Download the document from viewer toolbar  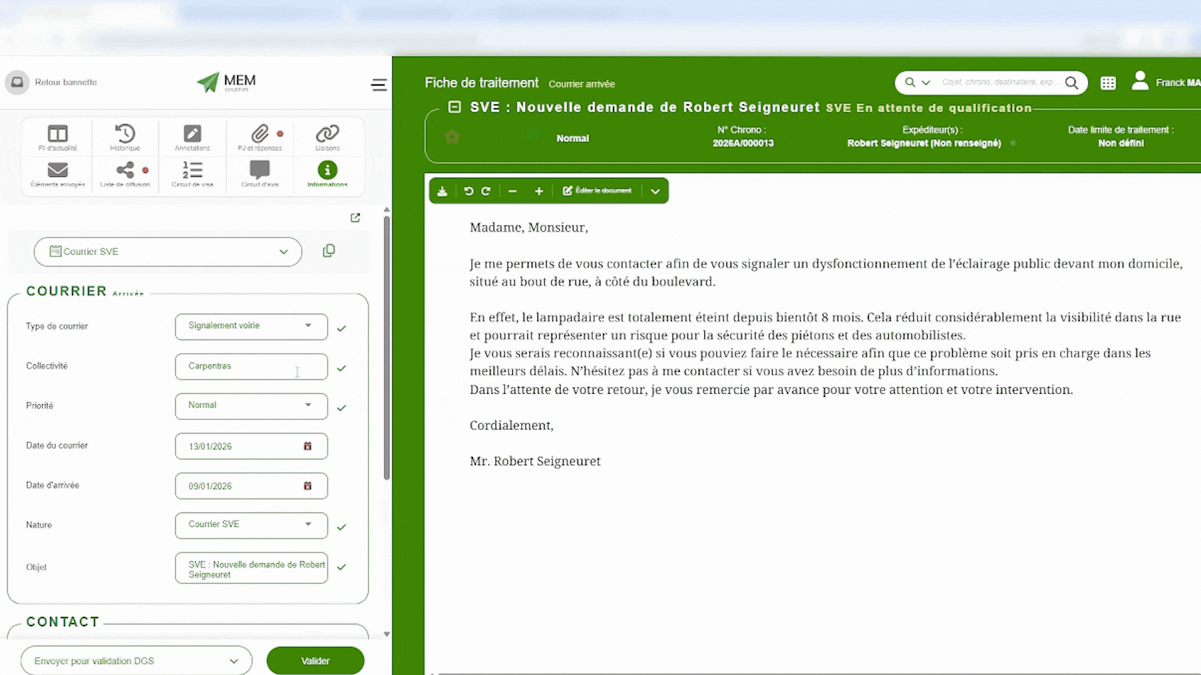pos(442,191)
